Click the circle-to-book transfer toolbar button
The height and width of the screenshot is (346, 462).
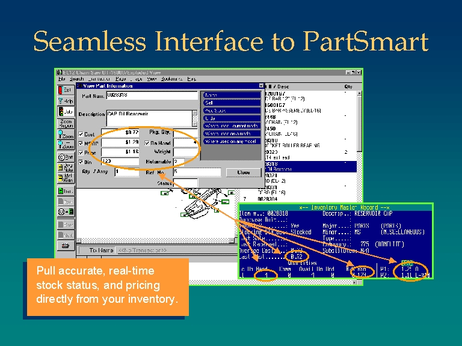coord(66,212)
